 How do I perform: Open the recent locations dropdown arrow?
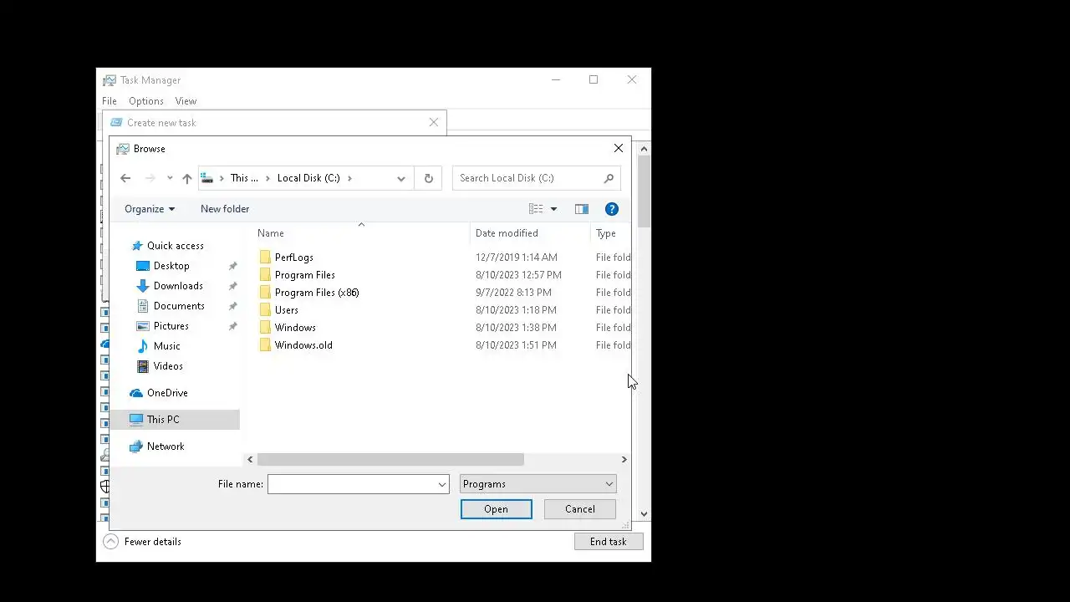170,178
